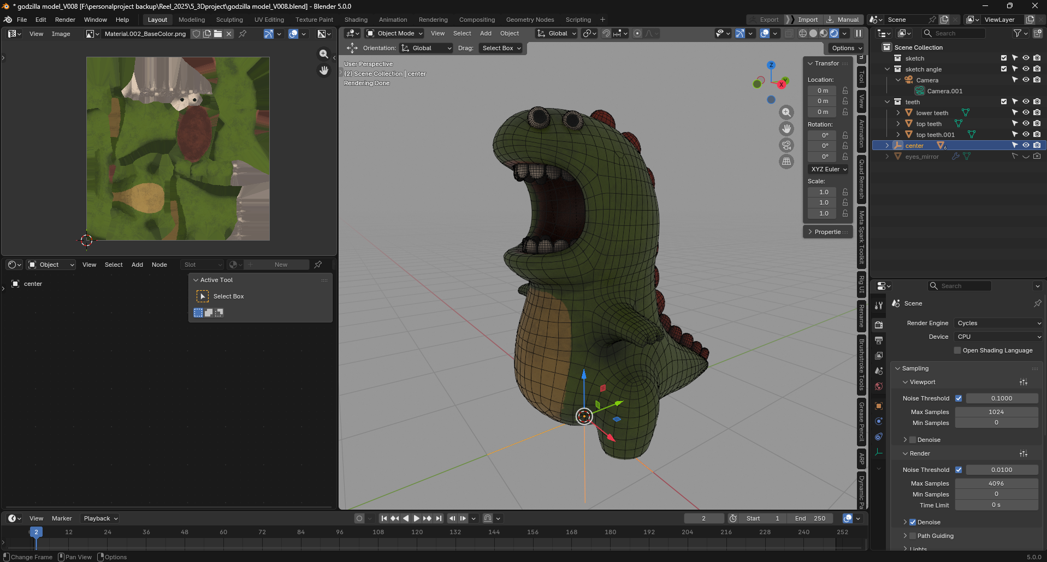This screenshot has height=562, width=1047.
Task: Pin the Scene properties panel
Action: pos(1037,303)
